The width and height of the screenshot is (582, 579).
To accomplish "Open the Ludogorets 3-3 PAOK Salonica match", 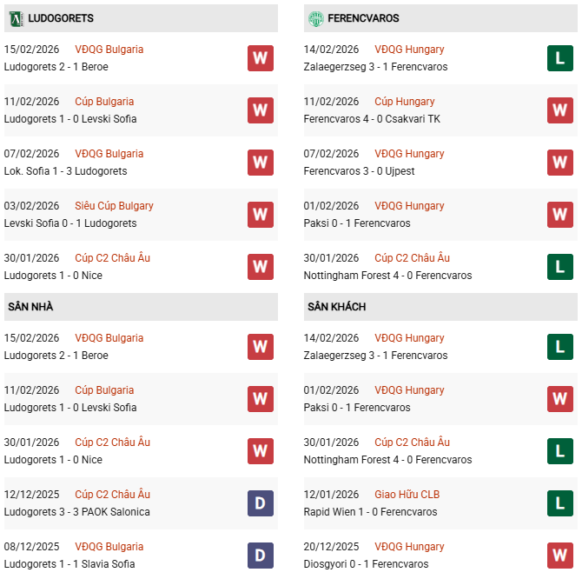I will coord(76,512).
